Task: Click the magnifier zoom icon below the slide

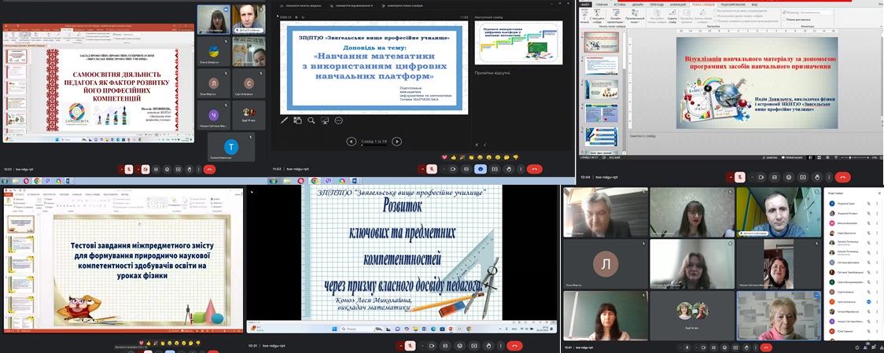Action: click(311, 120)
